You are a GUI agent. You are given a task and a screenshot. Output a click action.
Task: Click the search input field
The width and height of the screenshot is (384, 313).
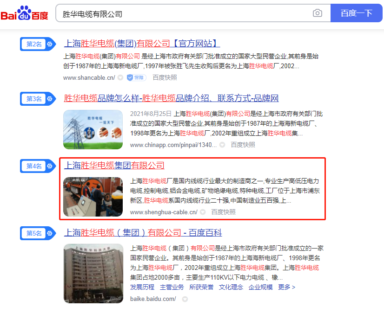click(184, 13)
